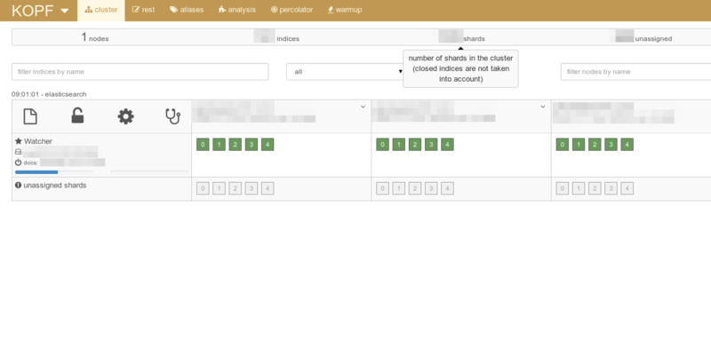The image size is (711, 342).
Task: Open the KOPF menu dropdown
Action: [x=40, y=11]
